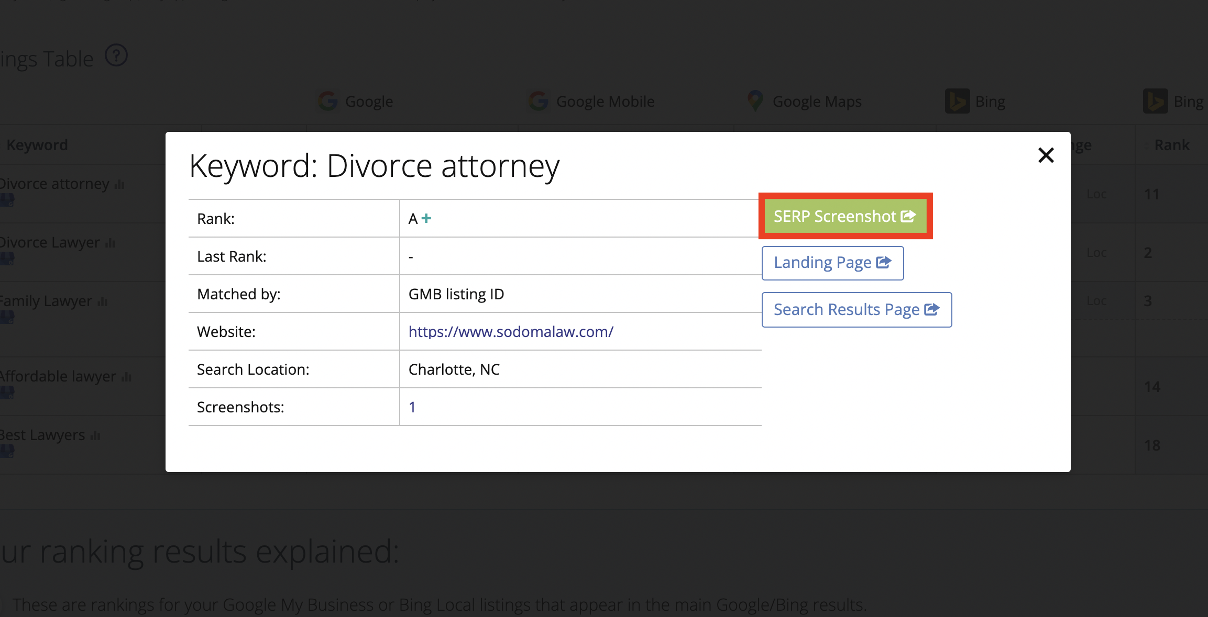
Task: Click the Keyword column header
Action: point(37,145)
